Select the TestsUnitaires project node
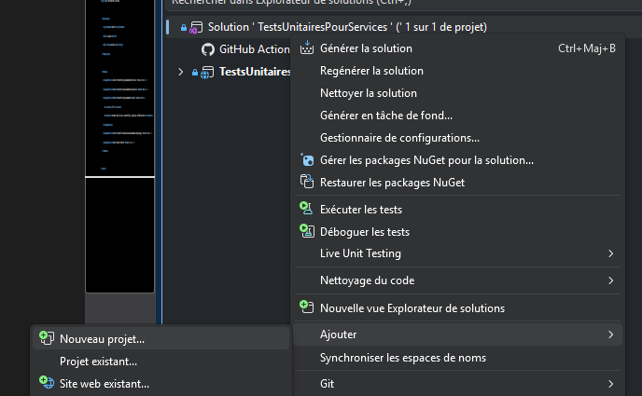This screenshot has width=642, height=396. (x=255, y=72)
